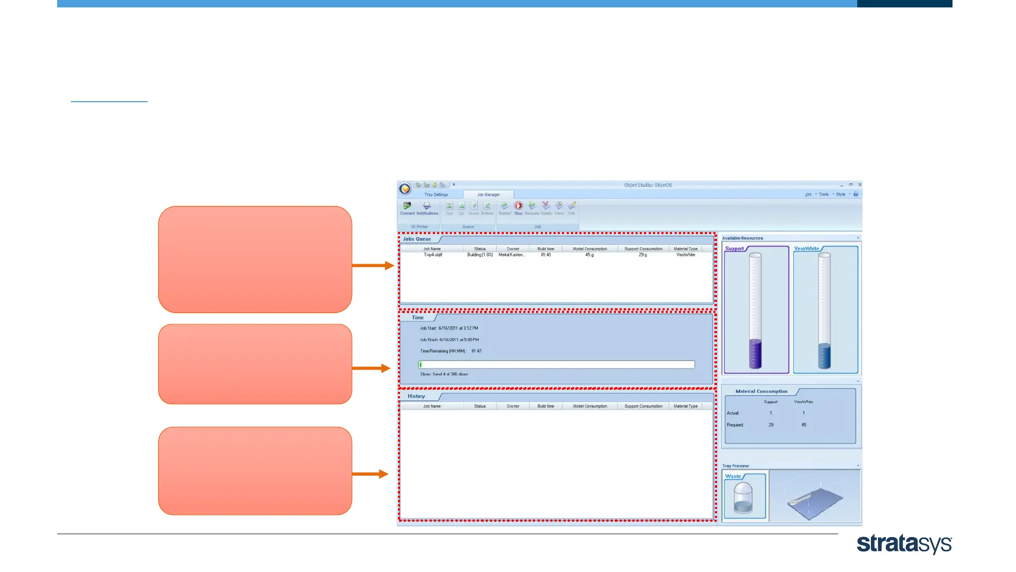
Task: Click the build progress bar
Action: [556, 364]
